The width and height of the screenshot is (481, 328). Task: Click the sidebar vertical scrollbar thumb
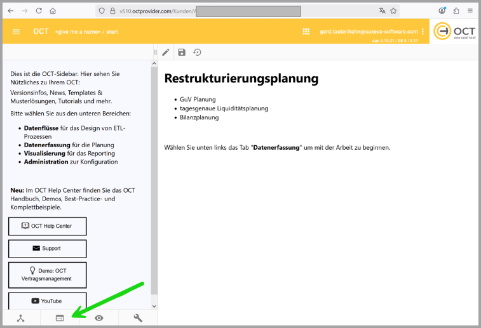[x=154, y=181]
